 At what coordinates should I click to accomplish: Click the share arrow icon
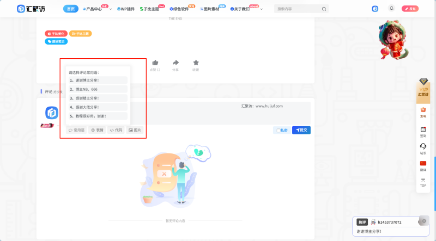pyautogui.click(x=175, y=63)
